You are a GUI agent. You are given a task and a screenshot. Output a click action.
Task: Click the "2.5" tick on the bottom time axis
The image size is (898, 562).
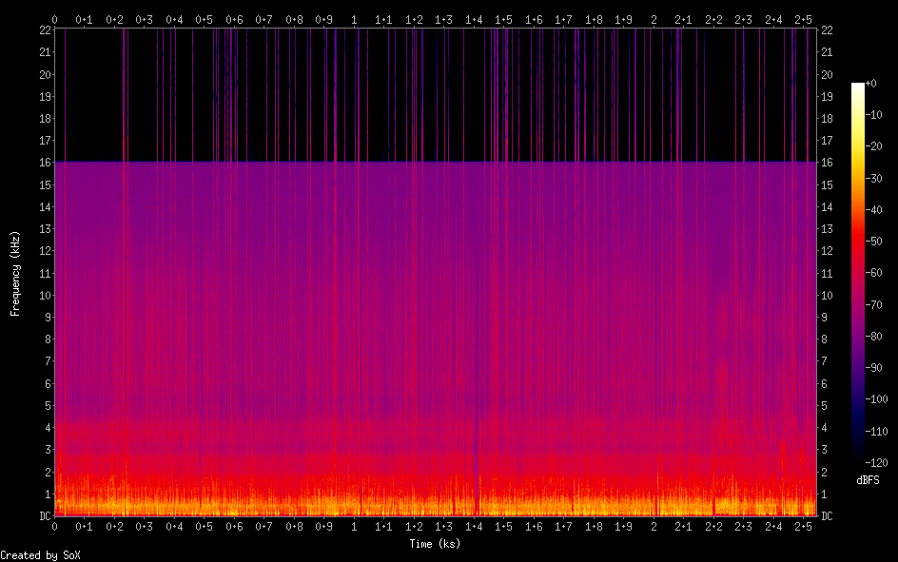click(803, 527)
